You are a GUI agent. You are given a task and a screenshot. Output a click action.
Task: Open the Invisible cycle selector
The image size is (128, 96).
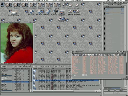[x=115, y=93]
